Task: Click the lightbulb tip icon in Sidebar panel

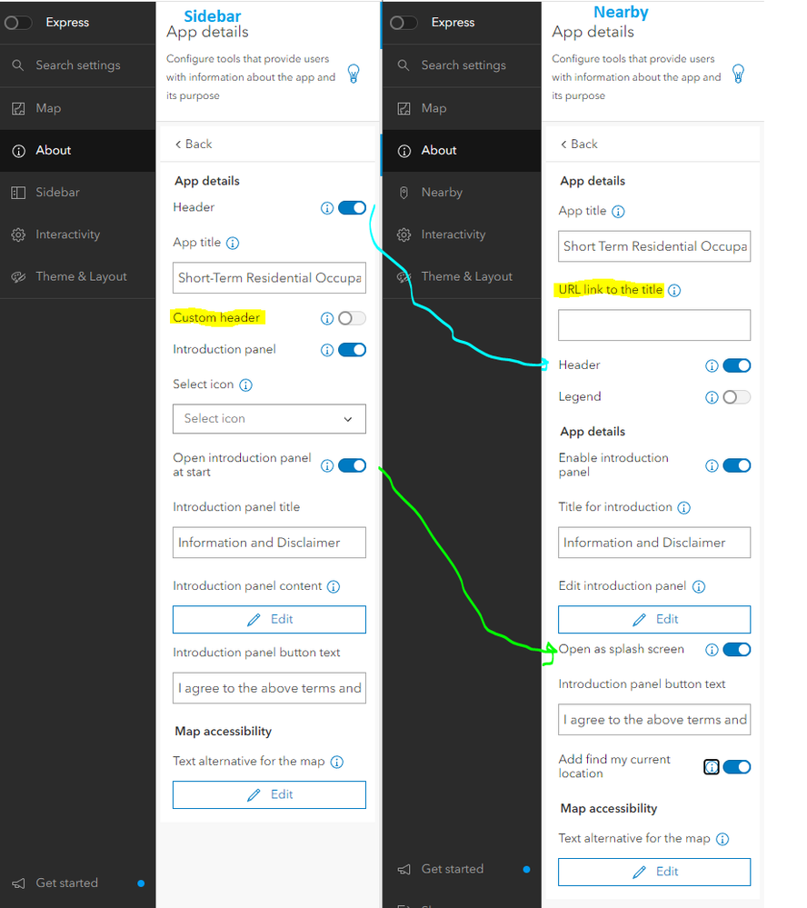Action: click(354, 75)
